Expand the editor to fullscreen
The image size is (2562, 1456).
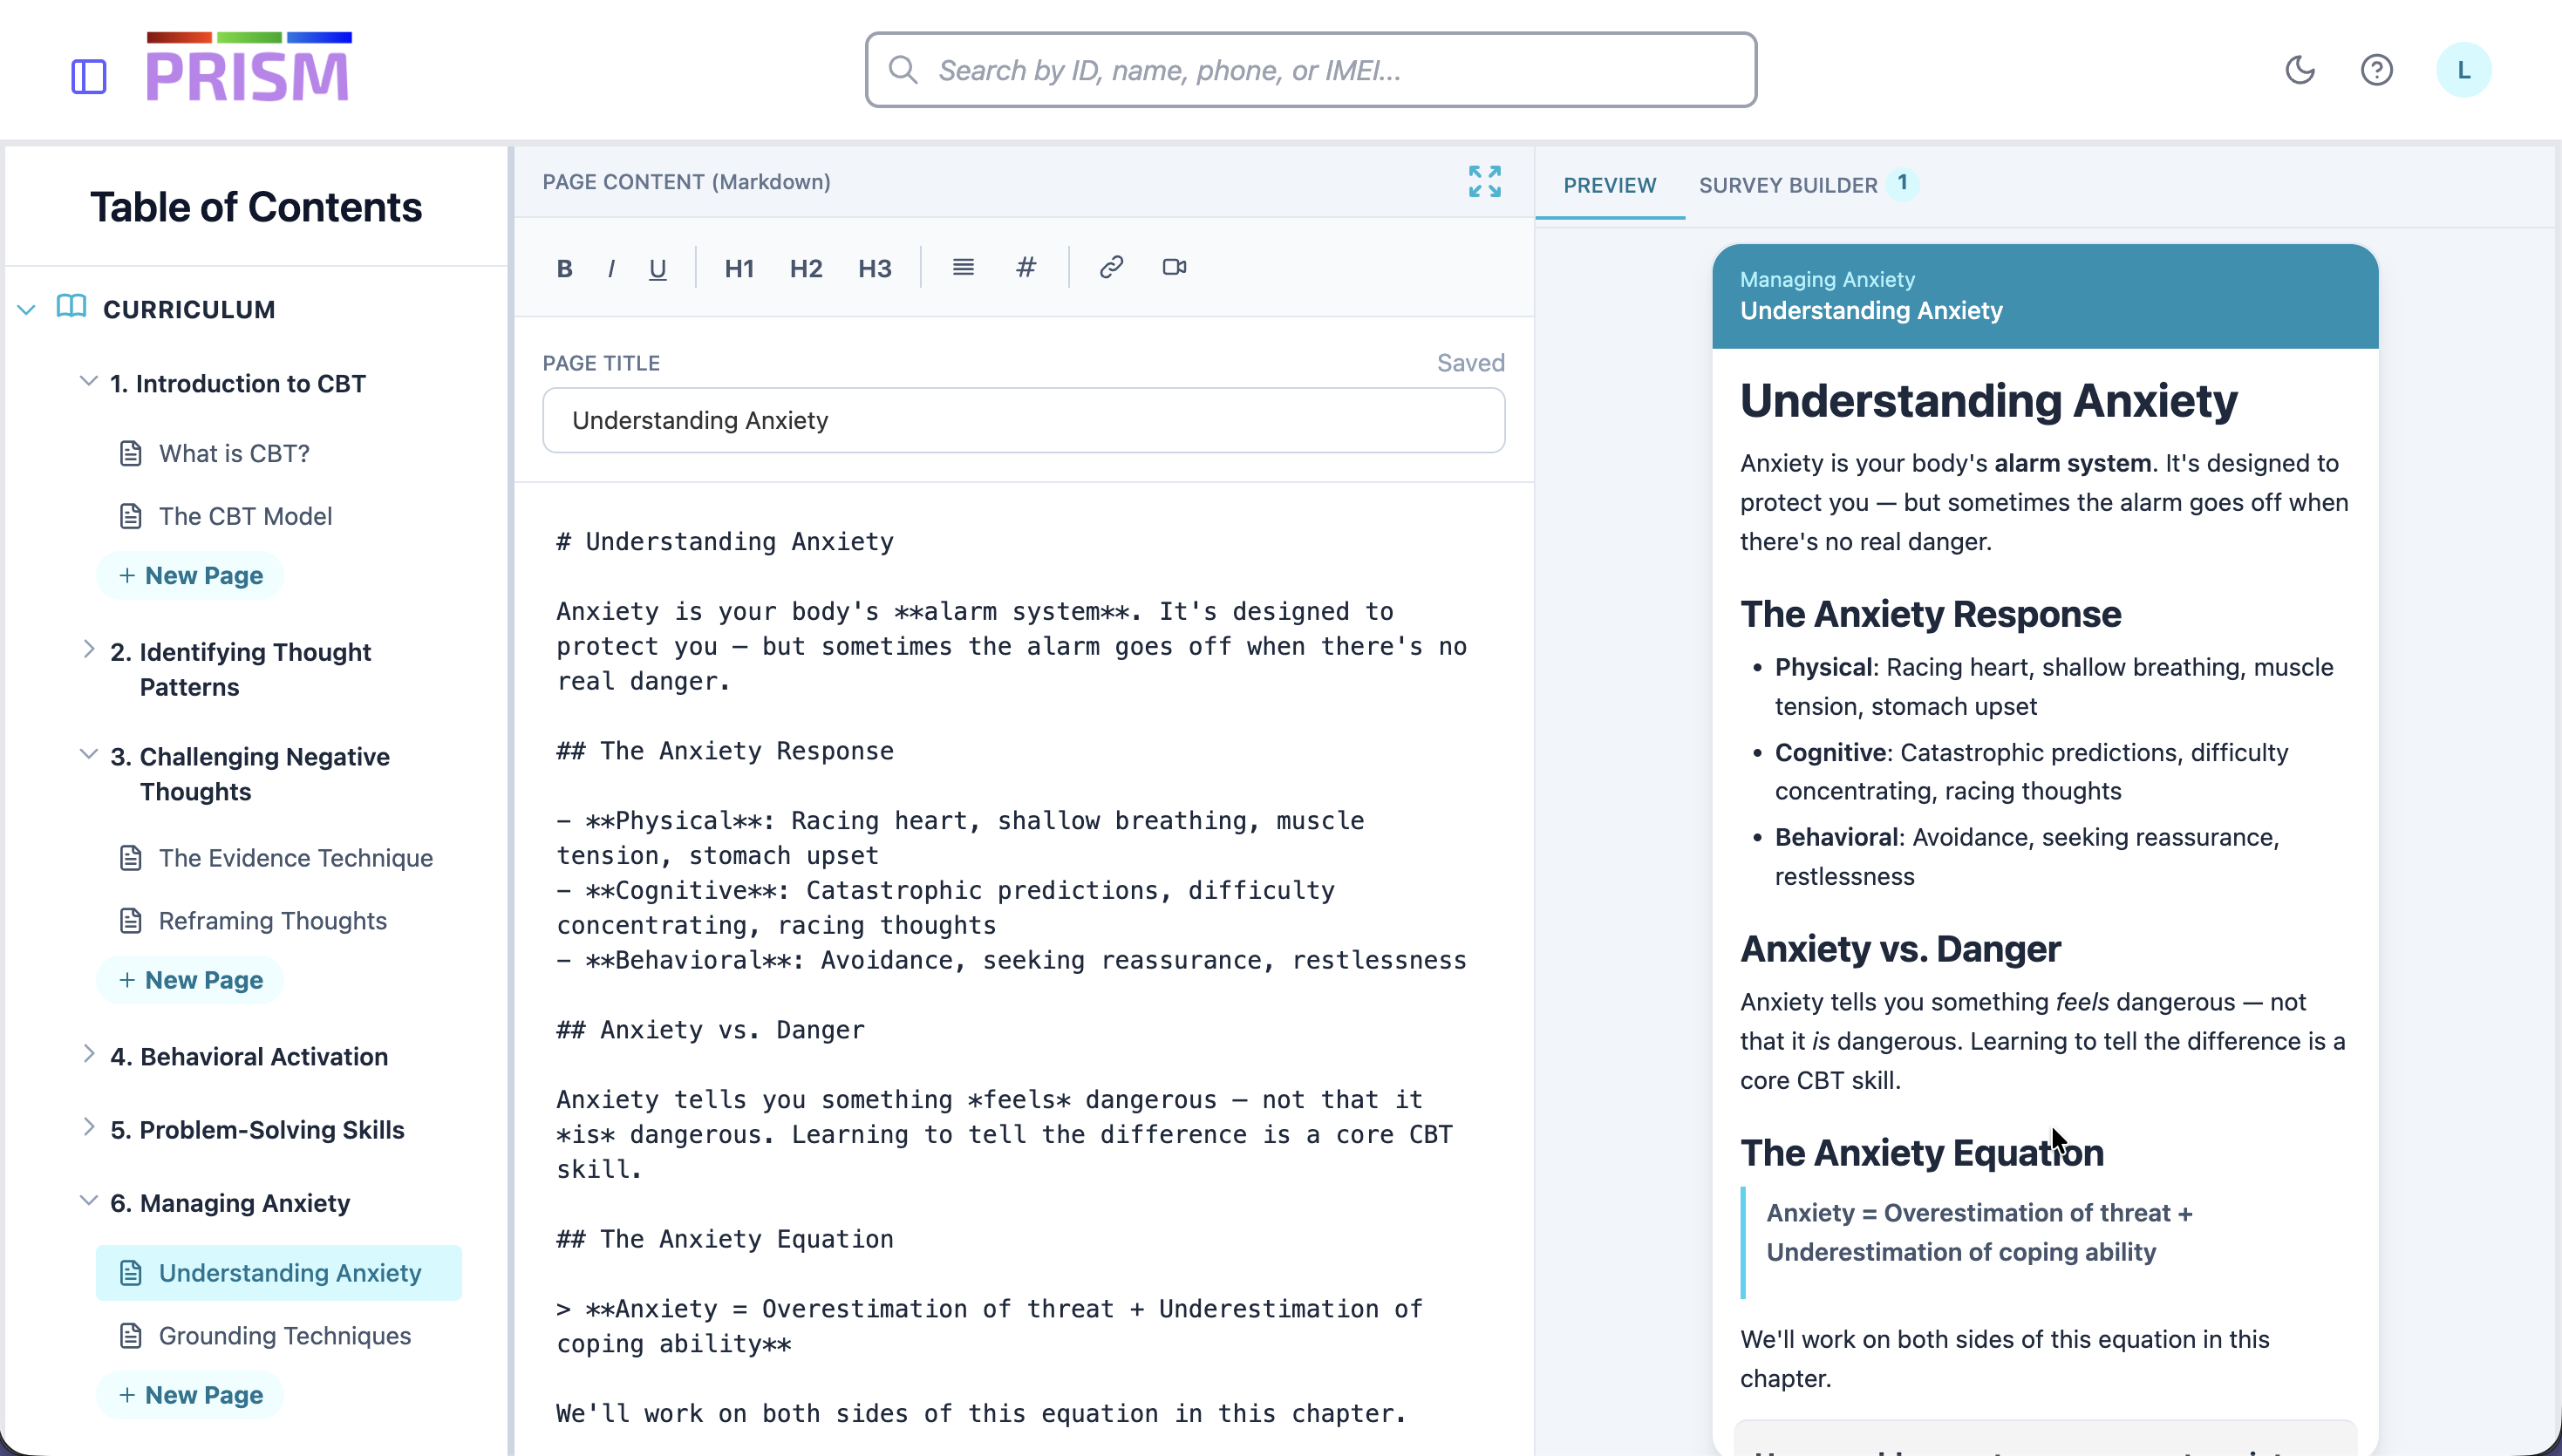point(1484,181)
